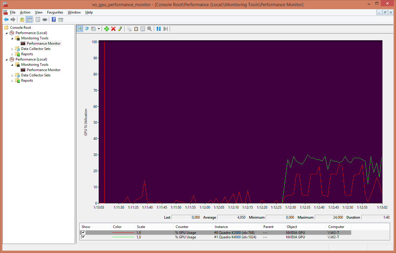Click the Minimum value field
The width and height of the screenshot is (396, 253).
pos(280,217)
